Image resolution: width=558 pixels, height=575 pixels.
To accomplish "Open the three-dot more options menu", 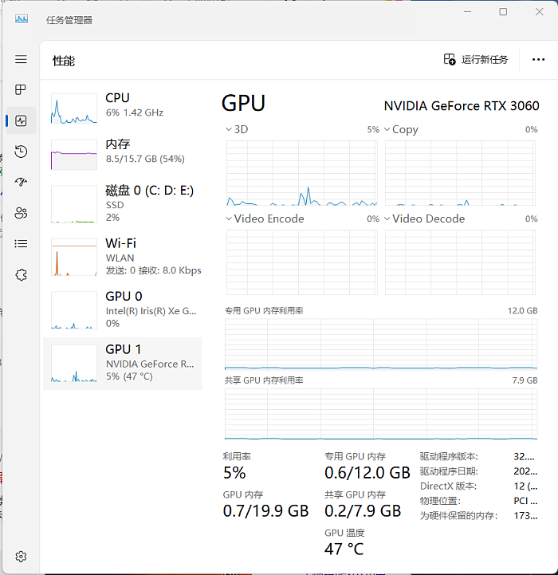I will click(538, 59).
